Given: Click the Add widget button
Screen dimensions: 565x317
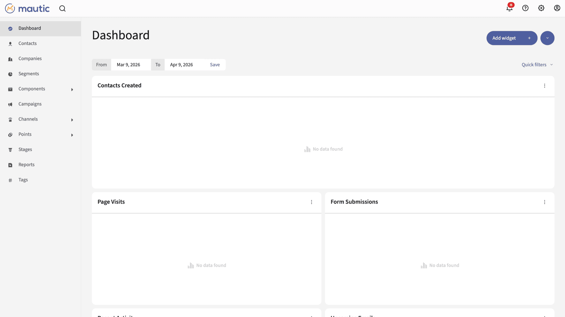Looking at the screenshot, I should (x=512, y=38).
